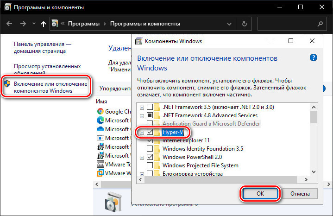Open the address bar history dropdown
Screen dimensions: 333x216
coord(229,24)
